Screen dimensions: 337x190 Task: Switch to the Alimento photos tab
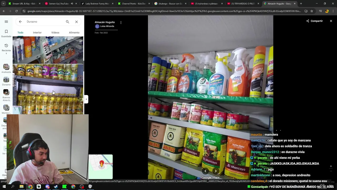[x=74, y=32]
